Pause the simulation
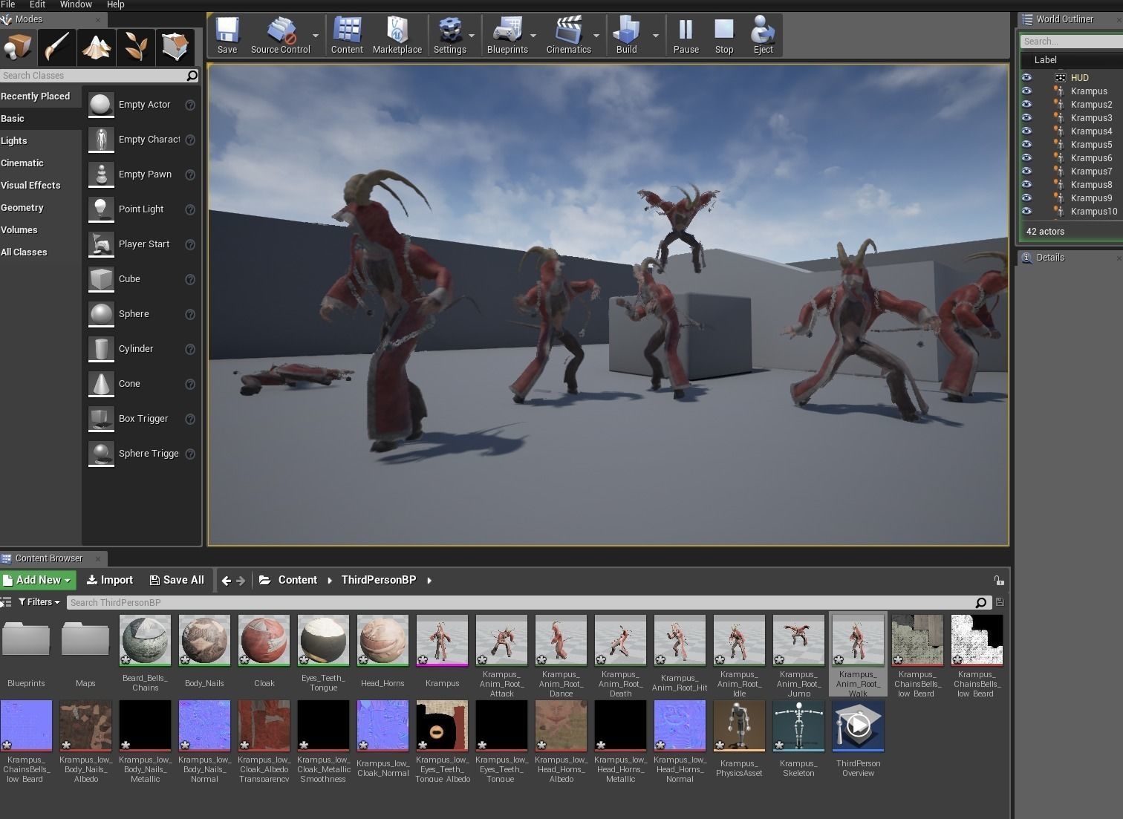Viewport: 1123px width, 819px height. point(686,35)
